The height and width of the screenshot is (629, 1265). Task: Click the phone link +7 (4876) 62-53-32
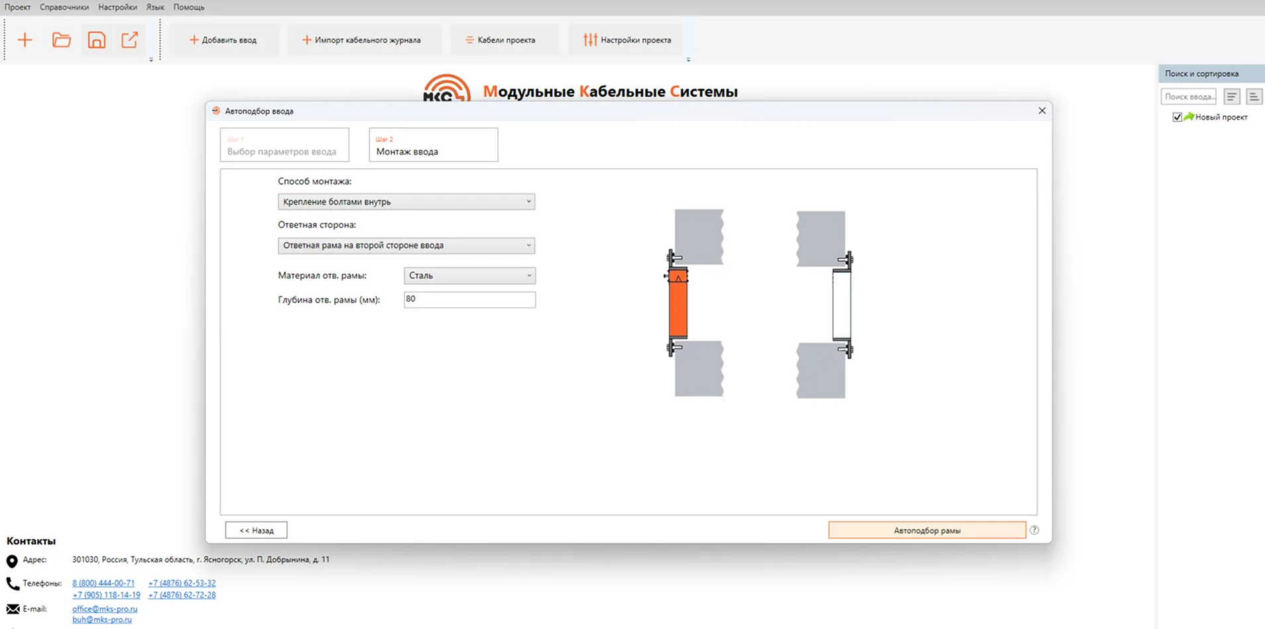point(182,583)
